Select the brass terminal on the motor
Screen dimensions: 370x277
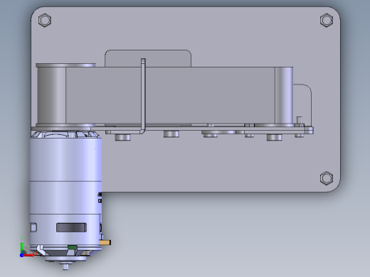(105, 242)
